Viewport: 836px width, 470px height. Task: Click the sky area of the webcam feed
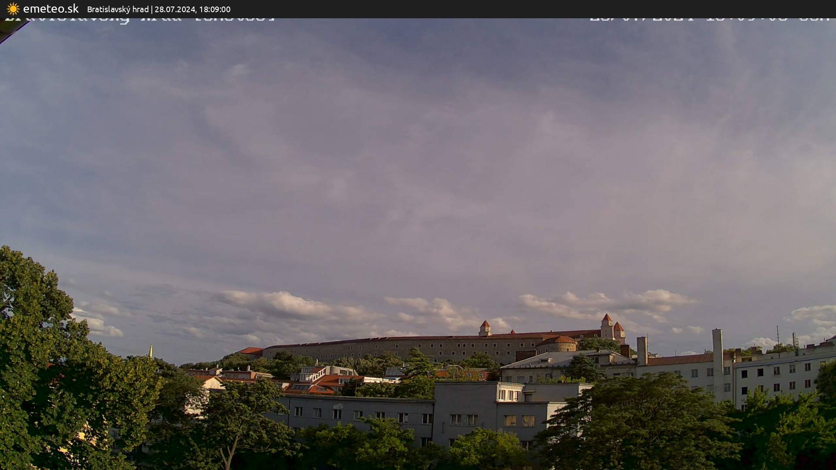point(418,152)
